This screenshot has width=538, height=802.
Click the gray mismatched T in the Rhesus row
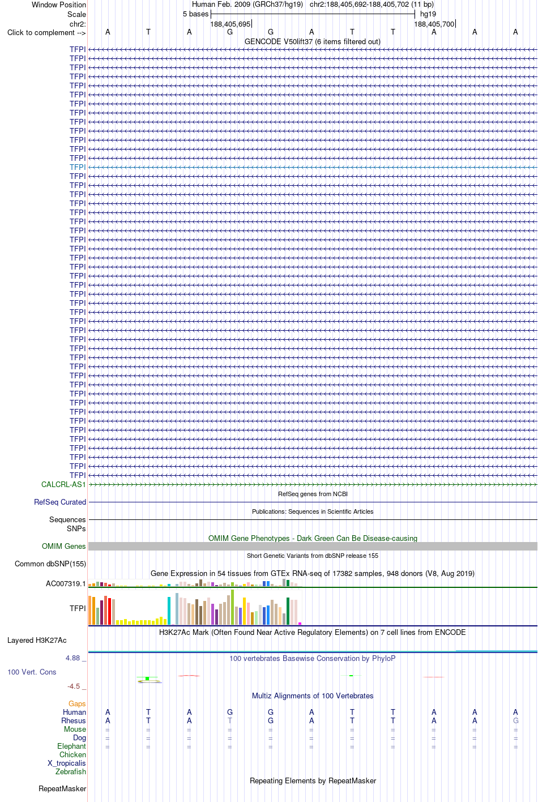(x=230, y=720)
